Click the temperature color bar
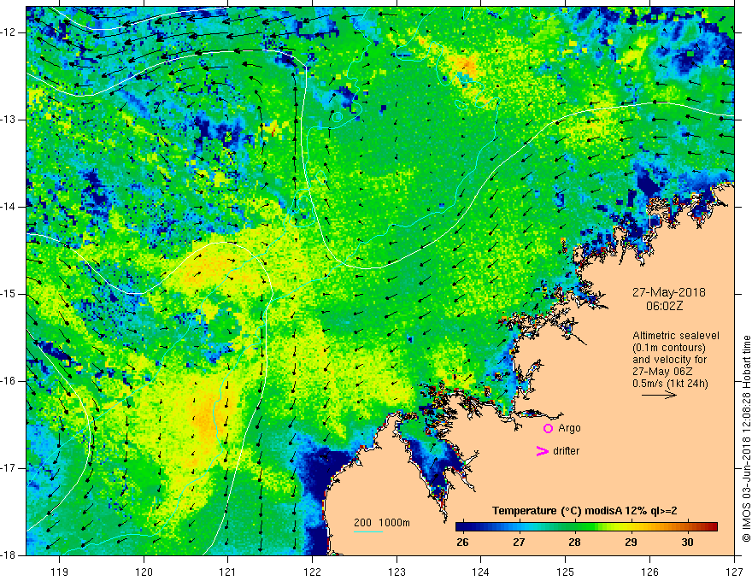The width and height of the screenshot is (752, 581). pyautogui.click(x=586, y=526)
